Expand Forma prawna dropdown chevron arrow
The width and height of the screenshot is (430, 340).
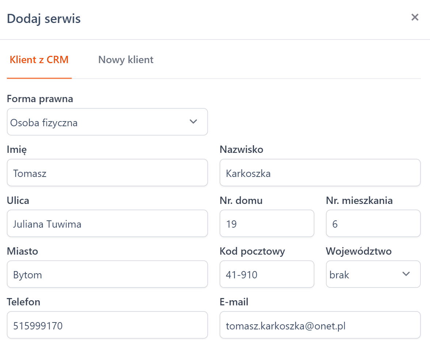coord(193,122)
